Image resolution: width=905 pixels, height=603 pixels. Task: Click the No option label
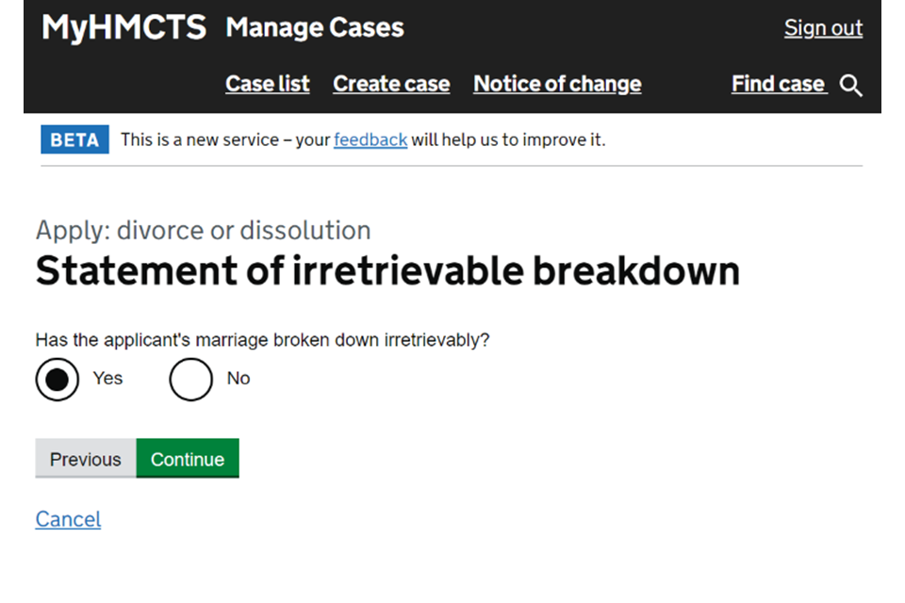239,378
